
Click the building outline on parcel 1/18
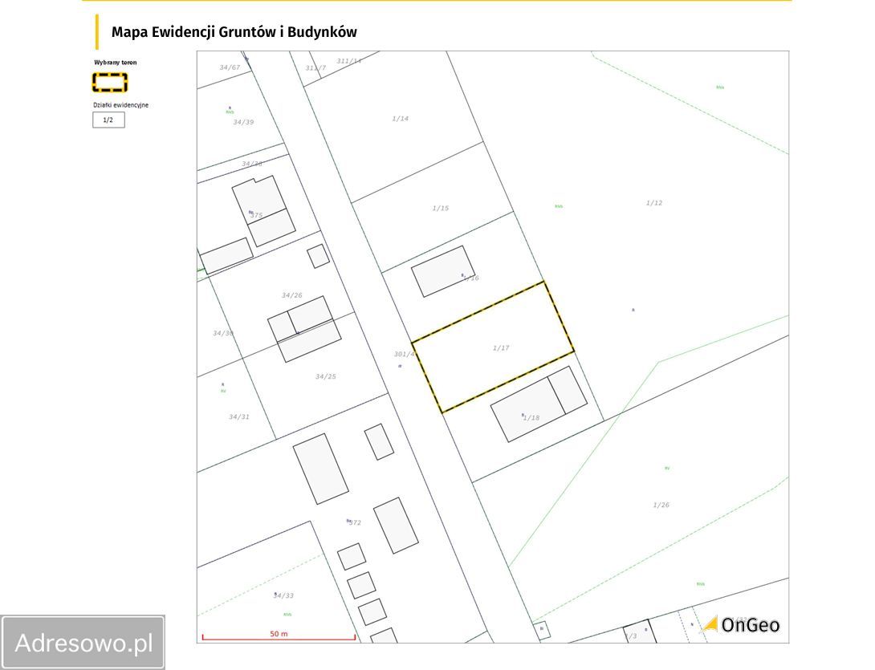[x=539, y=404]
